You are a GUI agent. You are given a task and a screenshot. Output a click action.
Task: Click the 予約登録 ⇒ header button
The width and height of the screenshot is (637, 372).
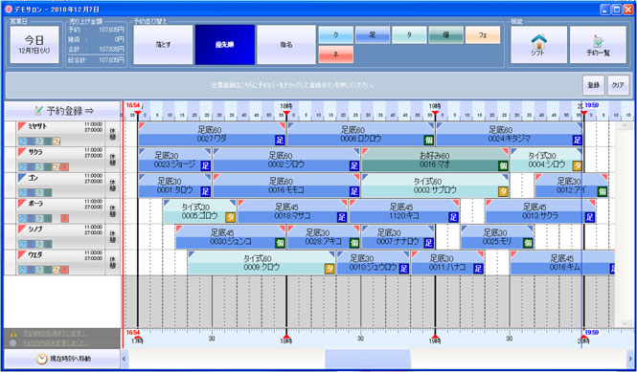click(x=62, y=111)
